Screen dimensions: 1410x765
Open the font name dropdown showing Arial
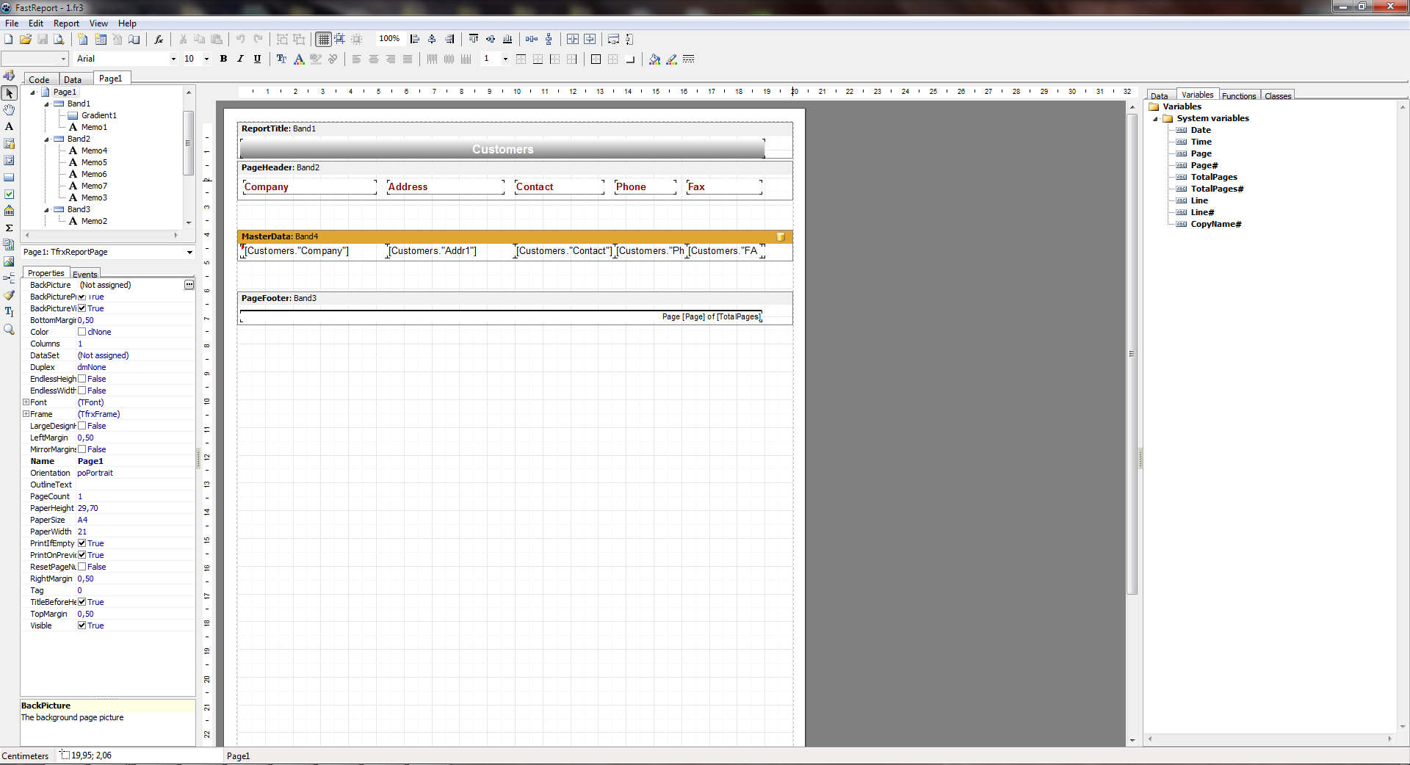click(x=173, y=59)
